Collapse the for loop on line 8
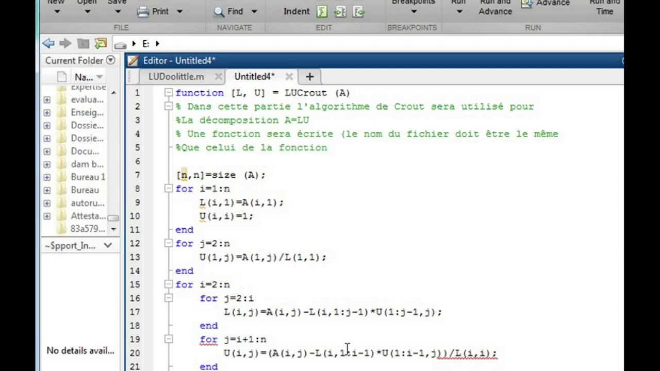 168,189
